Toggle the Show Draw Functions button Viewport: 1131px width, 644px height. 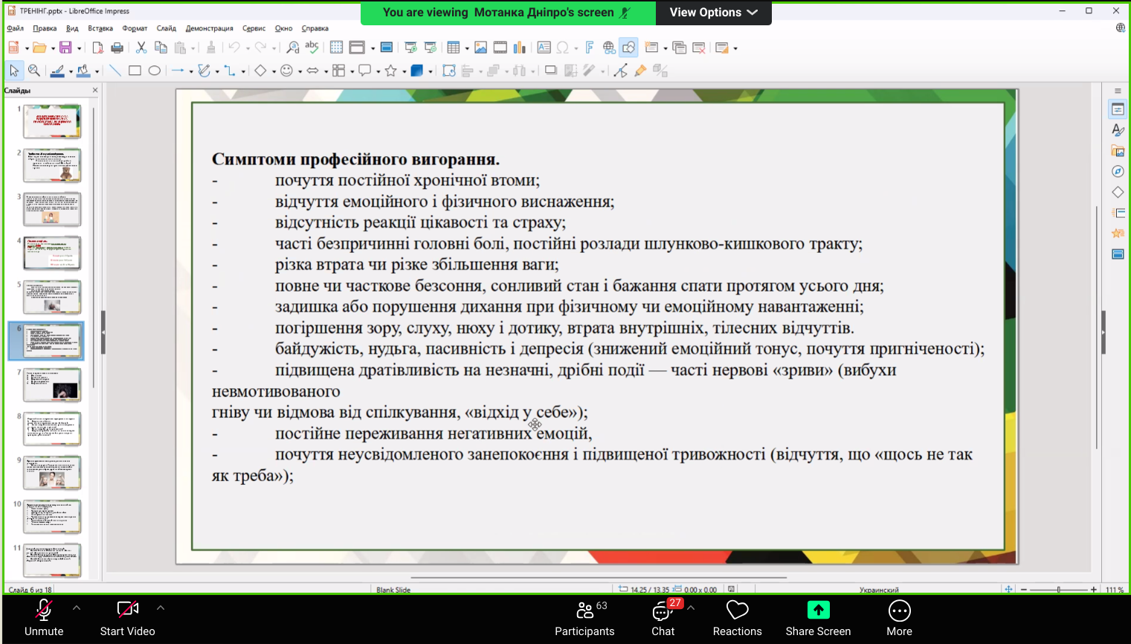tap(628, 48)
